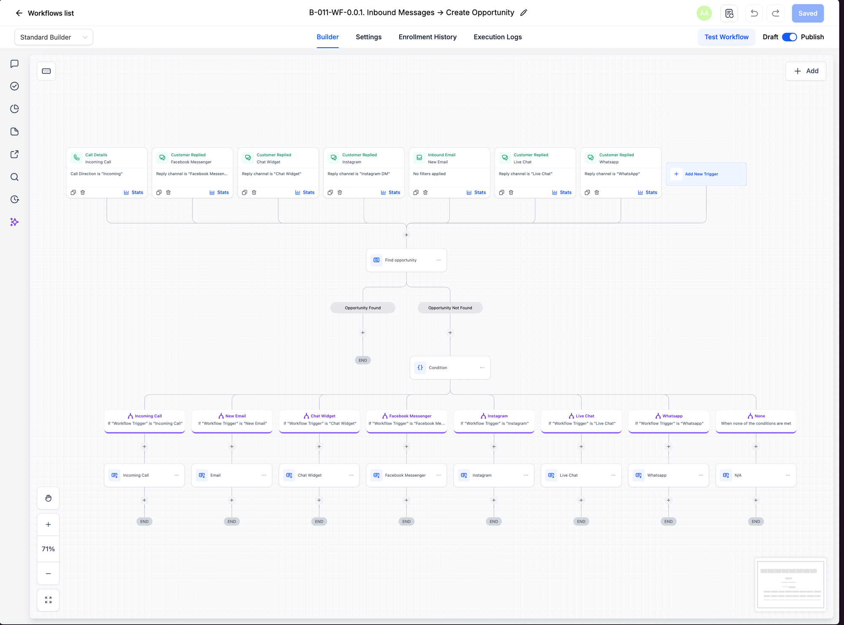This screenshot has width=844, height=625.
Task: Zoom in with the plus button
Action: 48,524
